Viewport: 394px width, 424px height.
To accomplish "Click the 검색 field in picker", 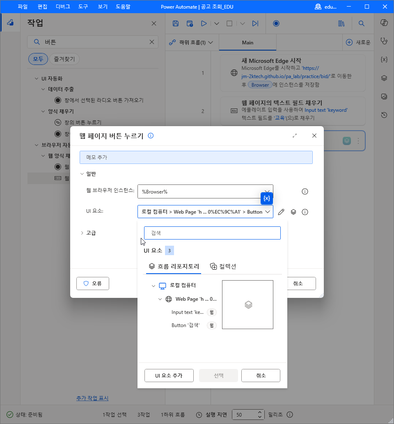I will (x=212, y=233).
